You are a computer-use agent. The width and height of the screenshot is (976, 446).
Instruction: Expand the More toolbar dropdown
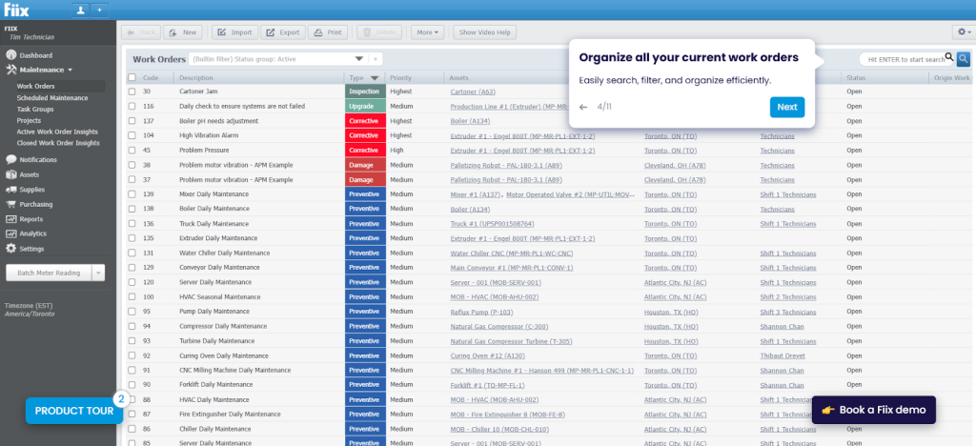click(428, 32)
